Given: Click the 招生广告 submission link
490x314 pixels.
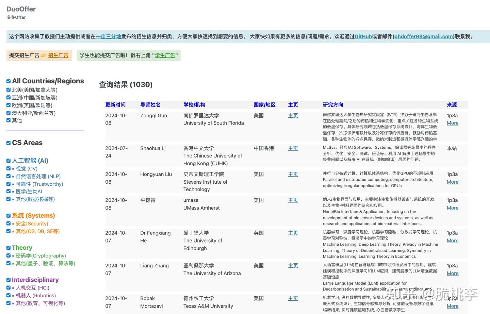Looking at the screenshot, I should click(58, 55).
